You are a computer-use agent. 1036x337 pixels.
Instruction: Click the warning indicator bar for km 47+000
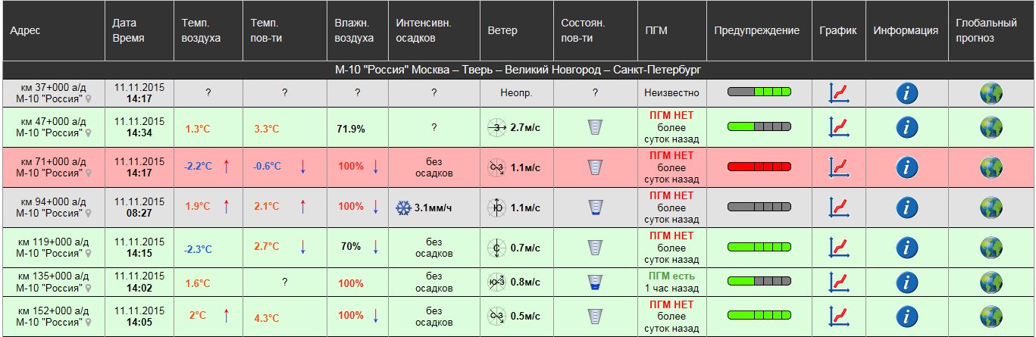coord(759,126)
